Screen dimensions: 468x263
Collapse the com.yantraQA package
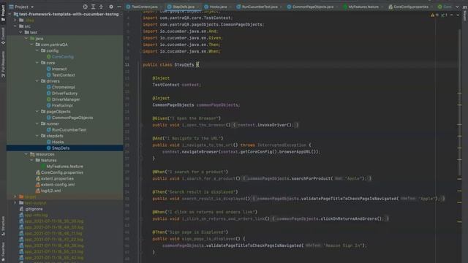[31, 45]
